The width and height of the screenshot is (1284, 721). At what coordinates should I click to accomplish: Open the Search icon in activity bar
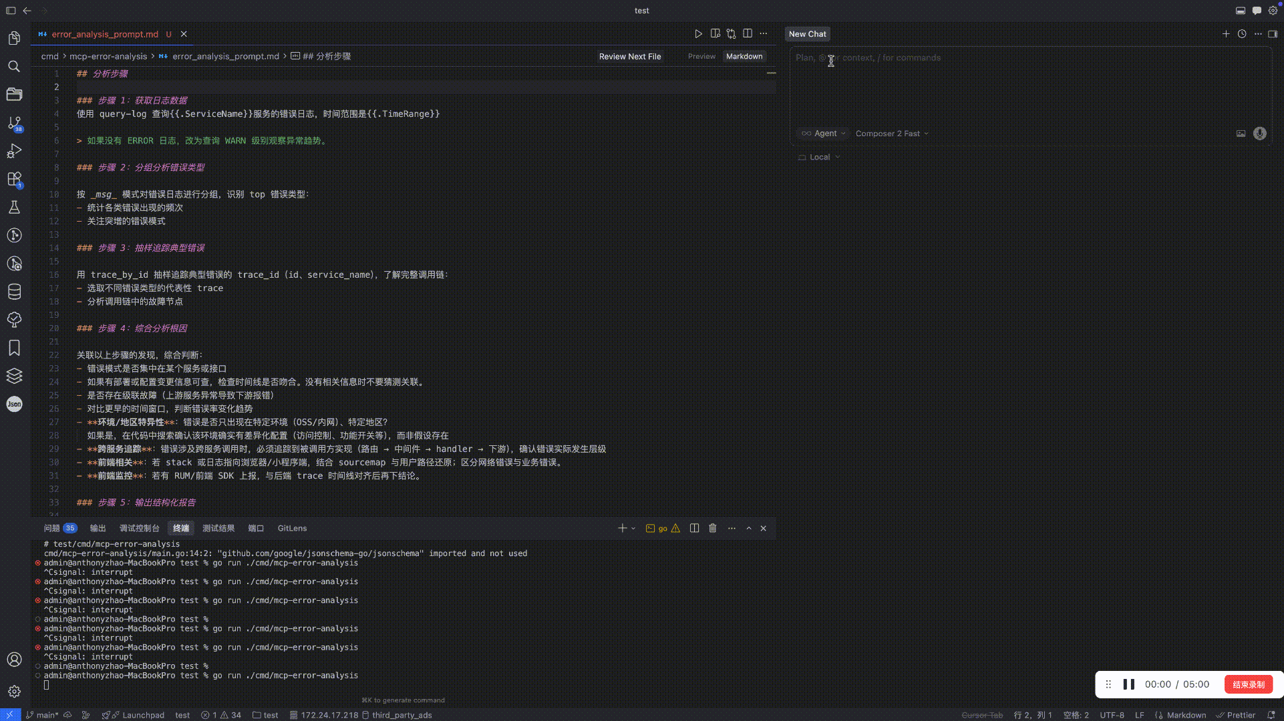[x=14, y=66]
